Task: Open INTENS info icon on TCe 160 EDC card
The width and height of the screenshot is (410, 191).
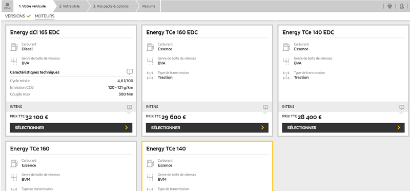Action: [x=265, y=107]
